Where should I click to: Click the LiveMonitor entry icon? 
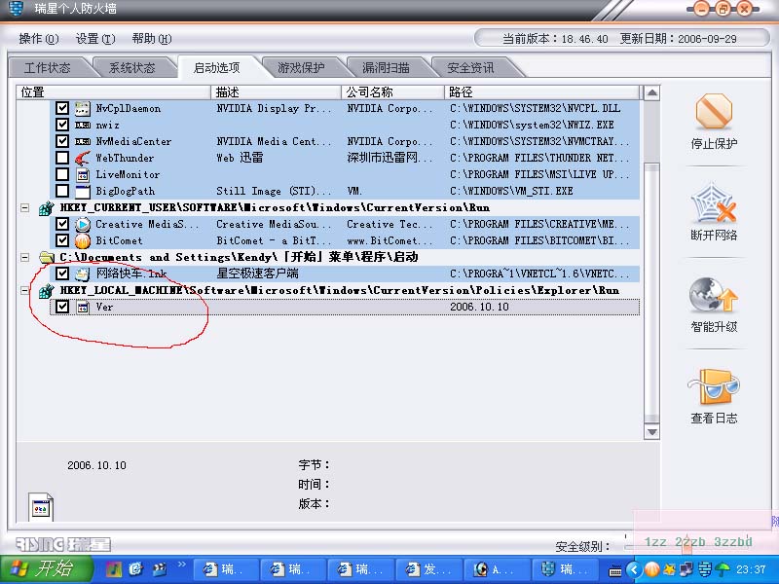pyautogui.click(x=83, y=175)
